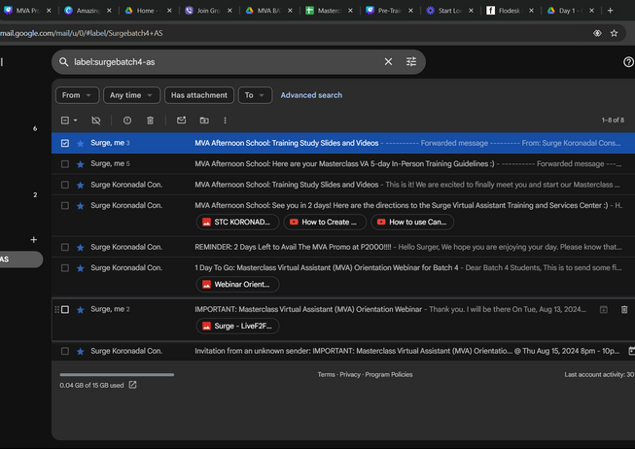Expand select options arrow next to checkbox
The width and height of the screenshot is (635, 449).
(75, 121)
